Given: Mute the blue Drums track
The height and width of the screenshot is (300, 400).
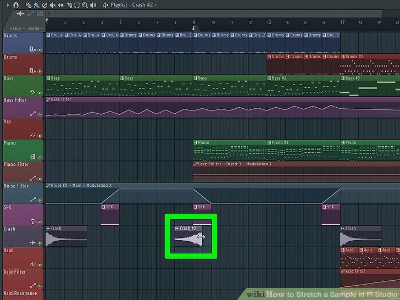Looking at the screenshot, I should tap(40, 50).
